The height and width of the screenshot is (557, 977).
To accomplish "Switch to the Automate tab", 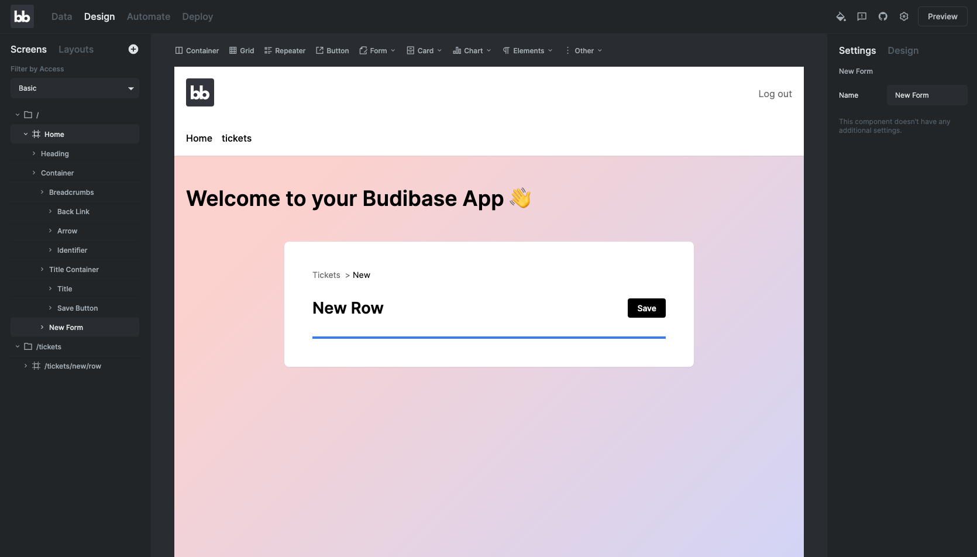I will click(x=149, y=16).
